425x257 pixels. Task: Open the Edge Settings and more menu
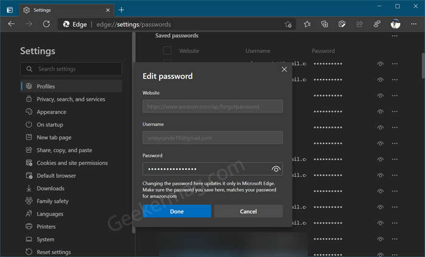point(413,24)
